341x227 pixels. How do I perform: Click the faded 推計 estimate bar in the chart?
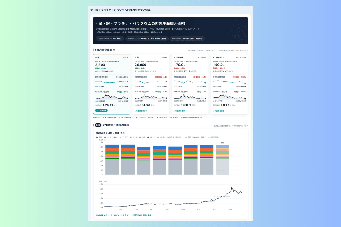tap(222, 160)
